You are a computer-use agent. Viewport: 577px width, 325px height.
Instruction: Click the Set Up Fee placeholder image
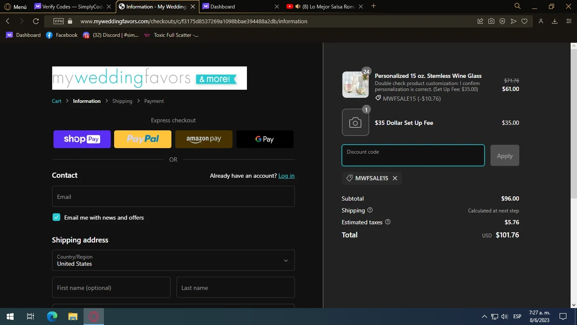(x=356, y=123)
